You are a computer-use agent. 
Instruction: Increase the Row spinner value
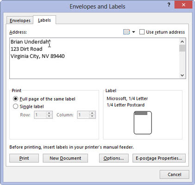49,113
